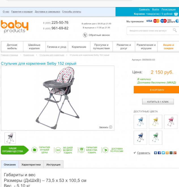Toggle the Сравнить compare checkmark
This screenshot has height=187, width=179.
[135, 153]
